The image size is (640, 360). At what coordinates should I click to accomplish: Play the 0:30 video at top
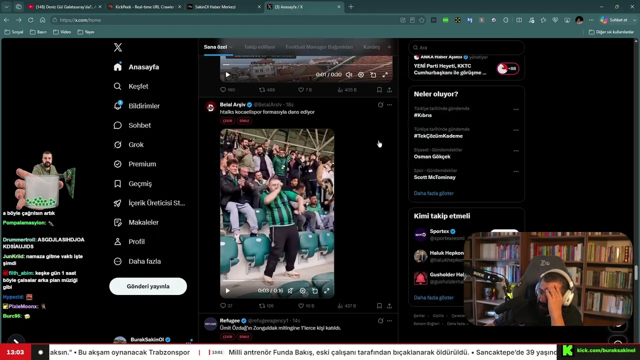(227, 75)
